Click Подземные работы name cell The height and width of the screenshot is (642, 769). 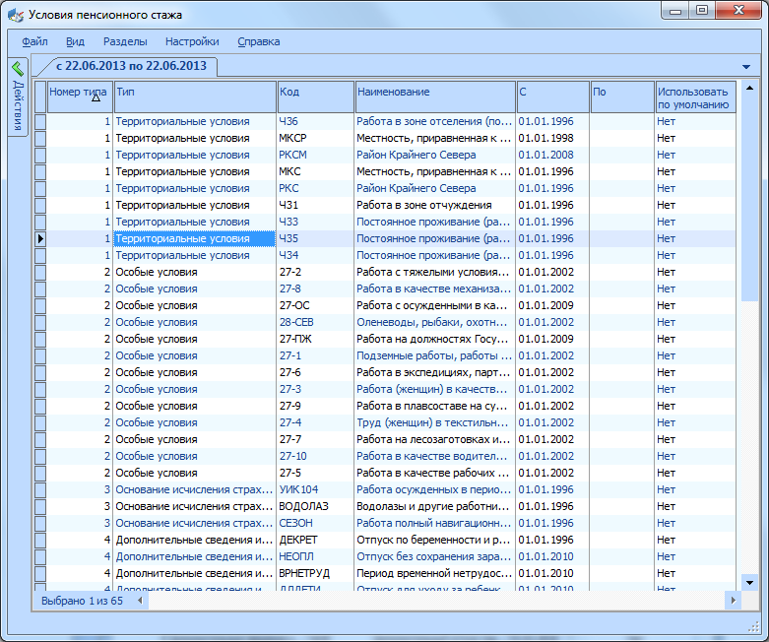(x=435, y=355)
